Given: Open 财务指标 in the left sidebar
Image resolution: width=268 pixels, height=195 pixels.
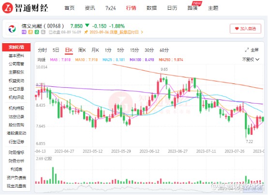Looking at the screenshot, I should tap(16, 152).
